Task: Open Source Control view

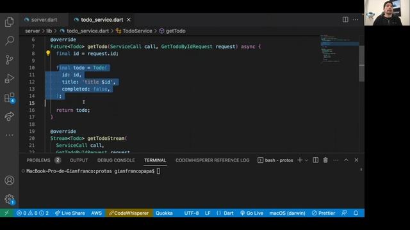Action: click(10, 59)
